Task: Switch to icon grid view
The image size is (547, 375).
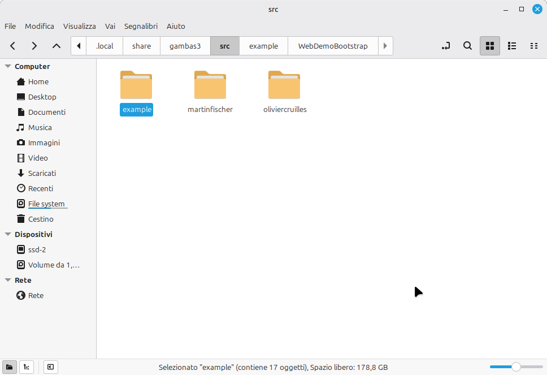Action: [490, 46]
